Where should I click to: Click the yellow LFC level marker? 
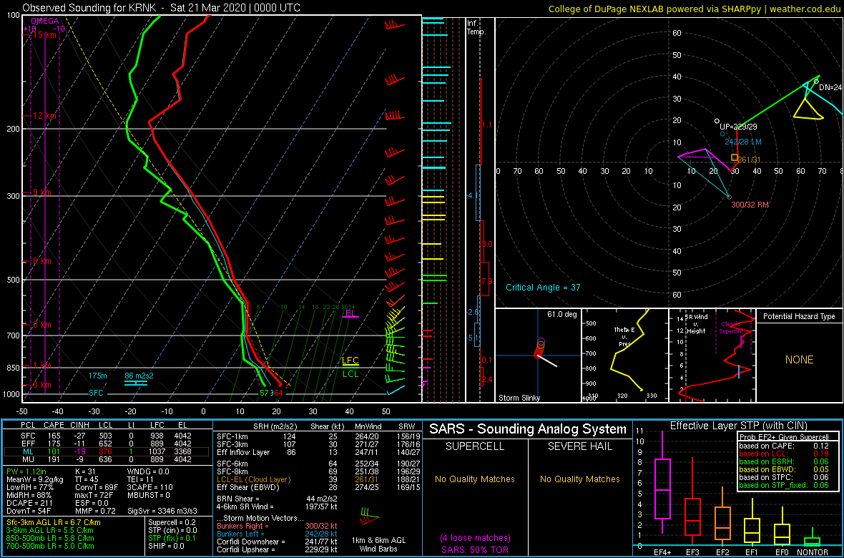click(x=350, y=361)
